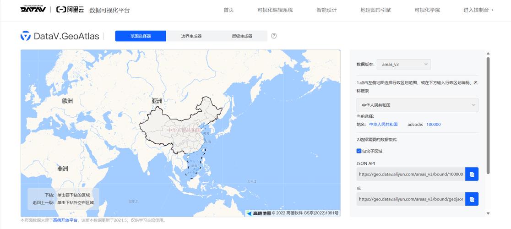Click the DataV logo in header

[33, 10]
